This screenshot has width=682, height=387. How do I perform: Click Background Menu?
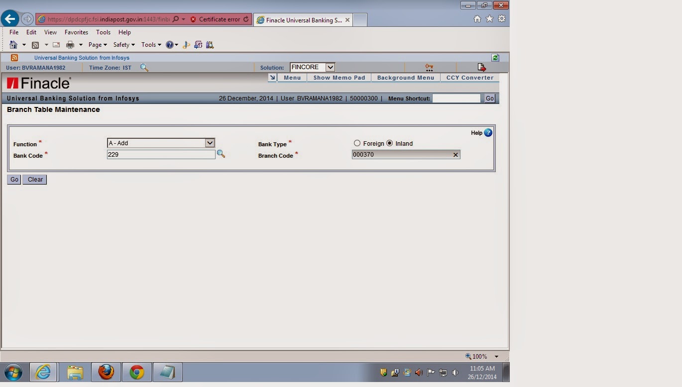tap(406, 78)
